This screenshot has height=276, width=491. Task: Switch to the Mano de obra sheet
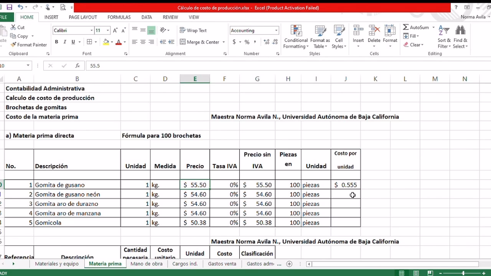(146, 264)
